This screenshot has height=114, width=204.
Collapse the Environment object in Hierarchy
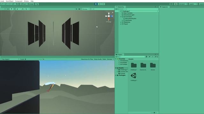coord(121,17)
